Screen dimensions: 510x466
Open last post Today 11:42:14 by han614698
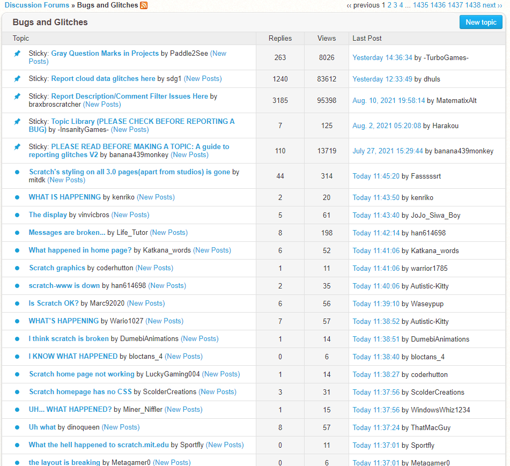pos(376,233)
